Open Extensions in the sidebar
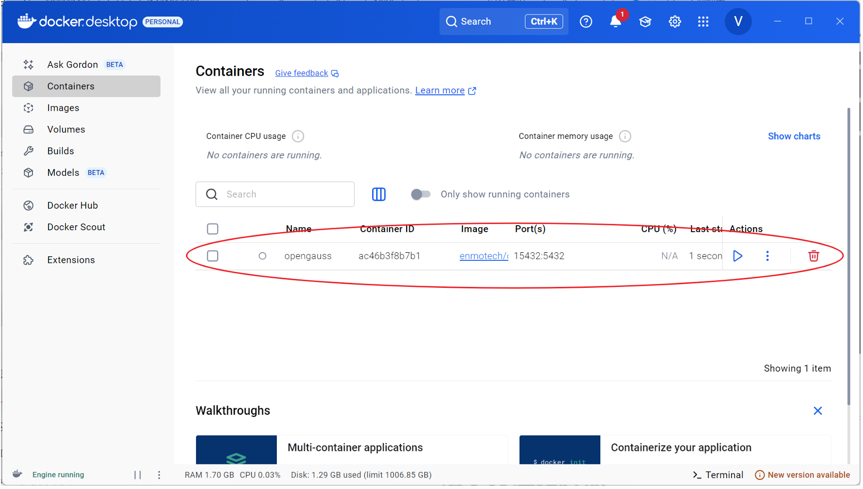Image resolution: width=863 pixels, height=489 pixels. pos(86,260)
